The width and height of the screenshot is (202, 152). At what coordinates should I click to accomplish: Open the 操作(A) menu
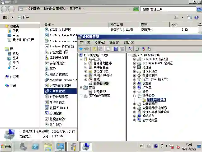(x=100, y=42)
